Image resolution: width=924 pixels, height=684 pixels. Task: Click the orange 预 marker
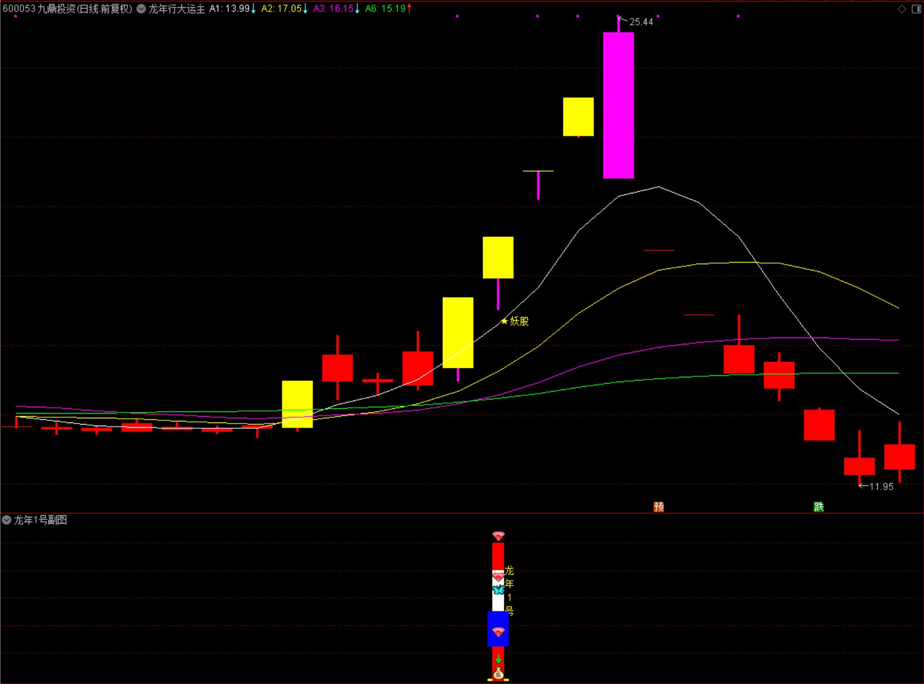pos(659,506)
